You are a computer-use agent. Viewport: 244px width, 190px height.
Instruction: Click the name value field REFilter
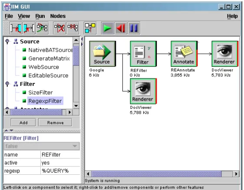pyautogui.click(x=60, y=154)
